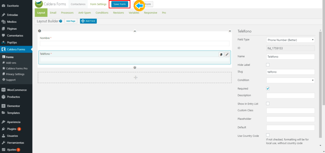Viewport: 325px width, 153px height.
Task: Uncheck the Required checkbox
Action: [x=268, y=89]
